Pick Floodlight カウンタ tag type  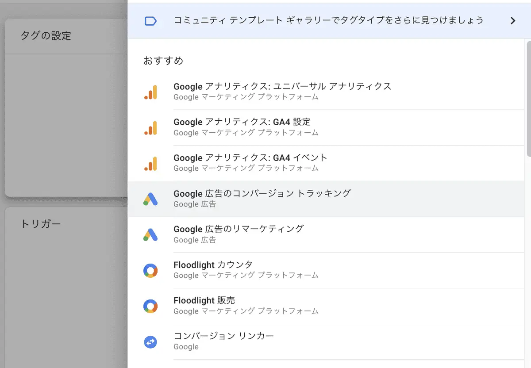click(x=326, y=270)
